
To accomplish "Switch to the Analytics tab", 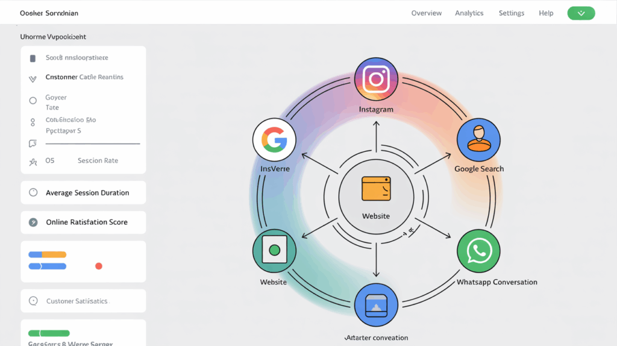I will click(x=469, y=13).
